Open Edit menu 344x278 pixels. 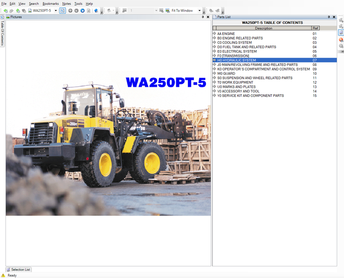pyautogui.click(x=12, y=4)
